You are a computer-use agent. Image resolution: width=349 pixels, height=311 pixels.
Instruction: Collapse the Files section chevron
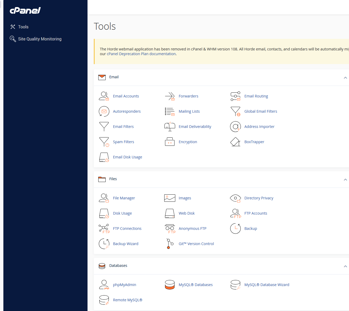(345, 180)
